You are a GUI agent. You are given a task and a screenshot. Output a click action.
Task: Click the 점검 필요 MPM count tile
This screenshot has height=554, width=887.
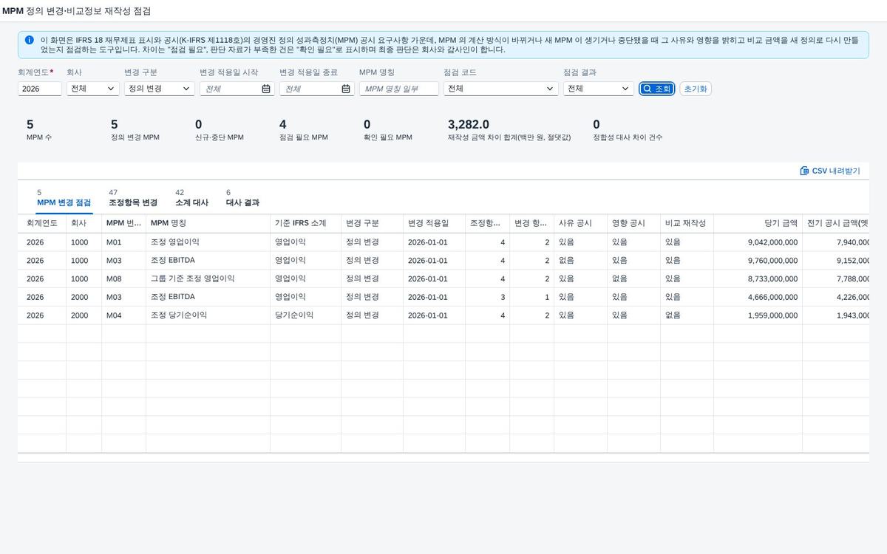[304, 130]
